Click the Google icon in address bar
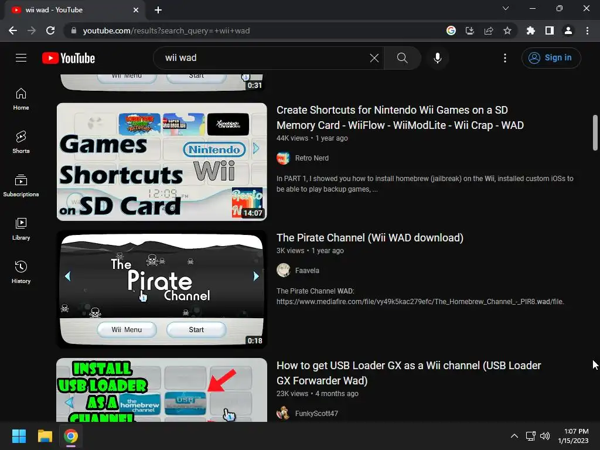The image size is (600, 450). click(x=451, y=30)
